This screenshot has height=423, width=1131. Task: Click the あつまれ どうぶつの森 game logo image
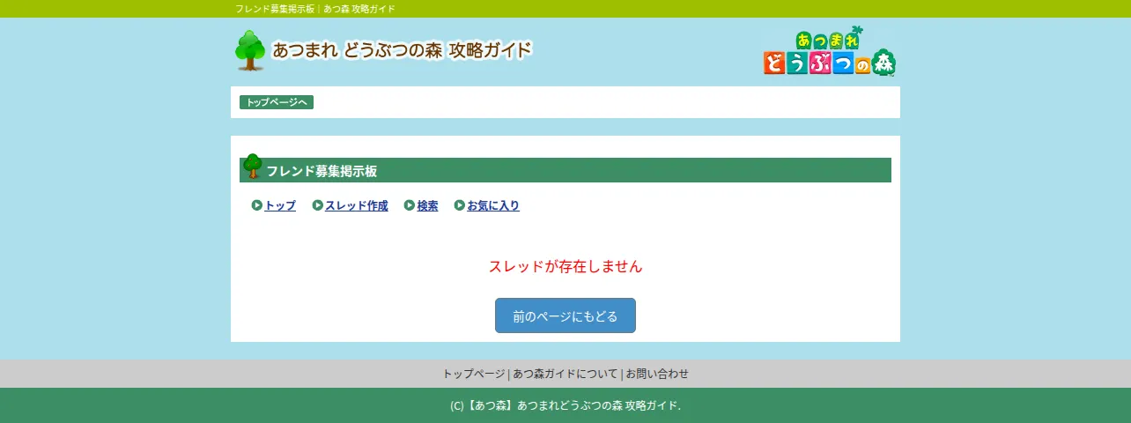[830, 51]
